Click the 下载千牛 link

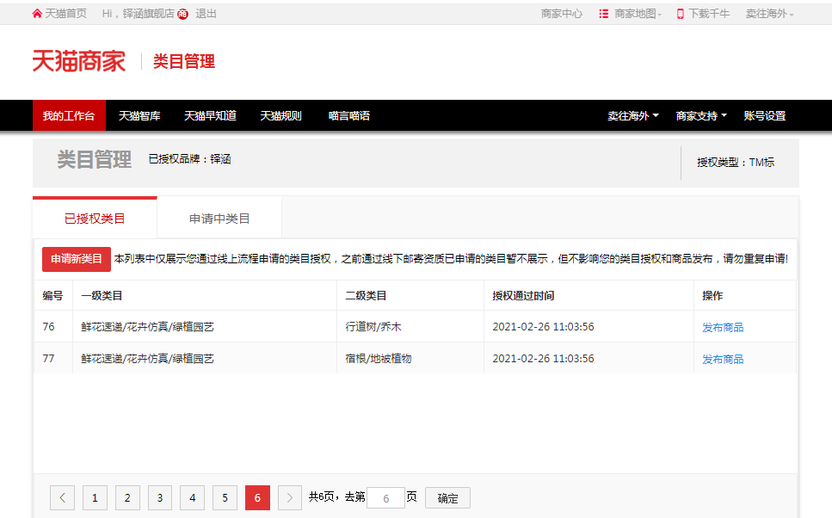point(710,14)
